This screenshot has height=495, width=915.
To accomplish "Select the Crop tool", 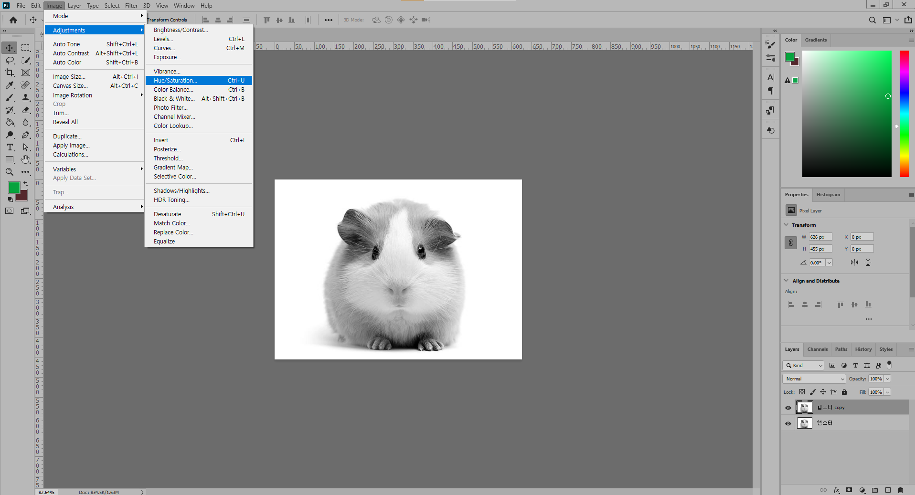I will pyautogui.click(x=10, y=73).
